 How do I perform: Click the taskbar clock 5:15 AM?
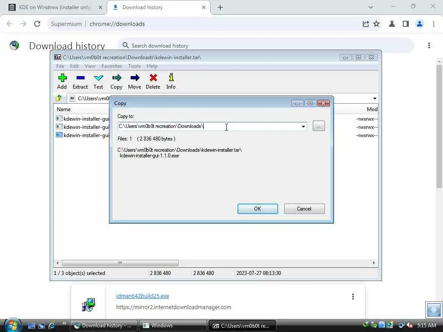click(427, 326)
